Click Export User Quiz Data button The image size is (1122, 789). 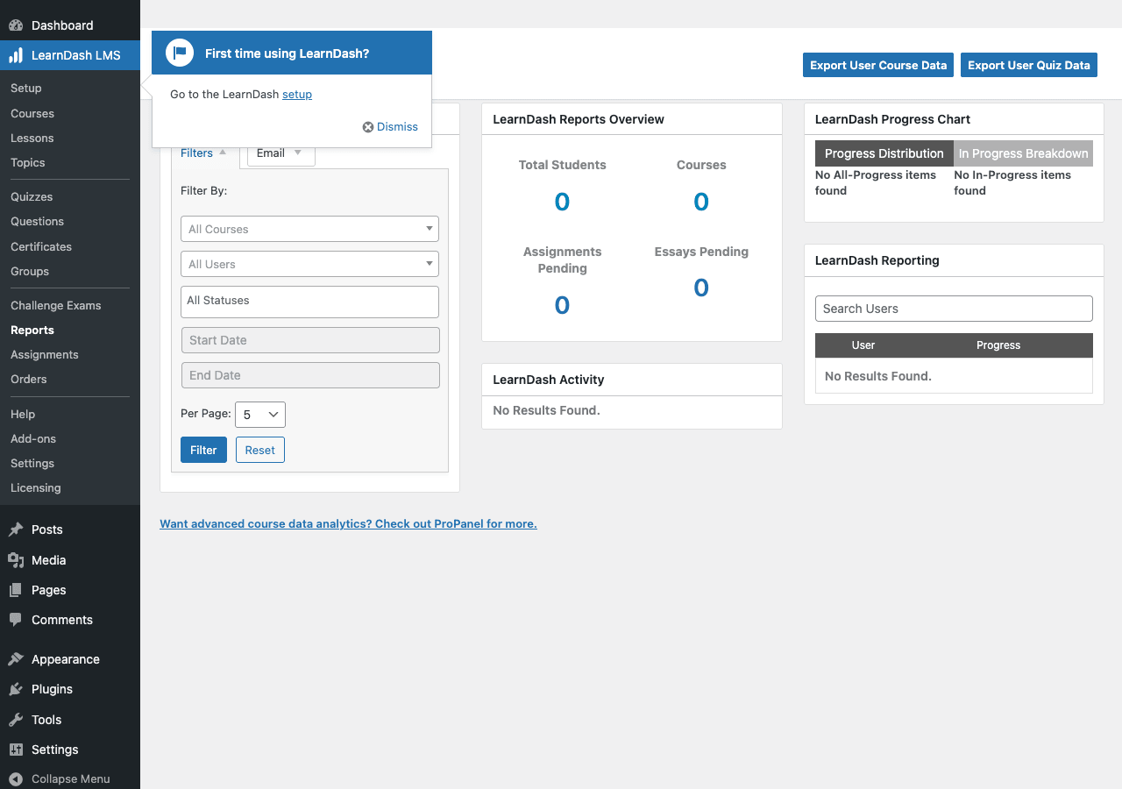[x=1029, y=65]
